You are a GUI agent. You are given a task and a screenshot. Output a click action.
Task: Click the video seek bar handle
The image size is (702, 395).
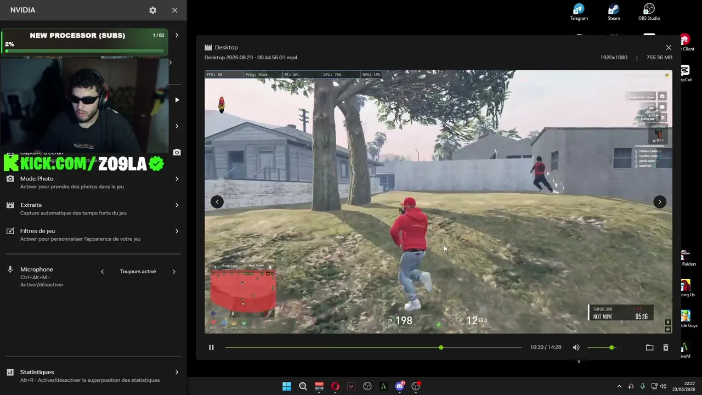click(441, 347)
